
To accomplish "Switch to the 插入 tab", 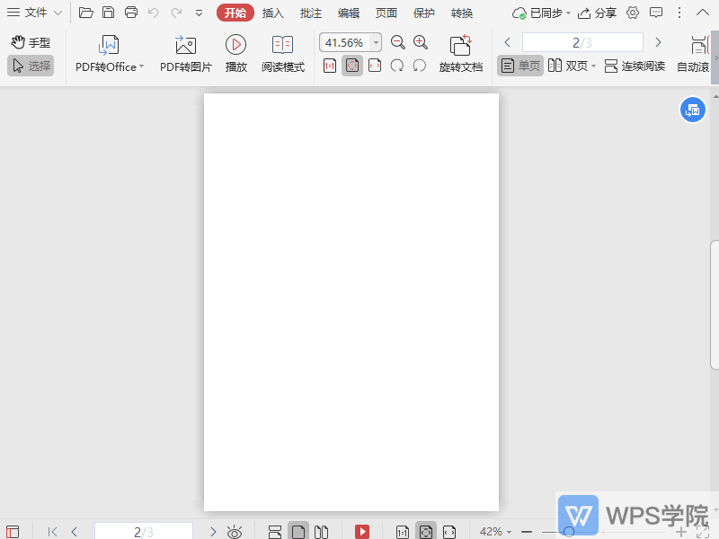I will [x=273, y=13].
